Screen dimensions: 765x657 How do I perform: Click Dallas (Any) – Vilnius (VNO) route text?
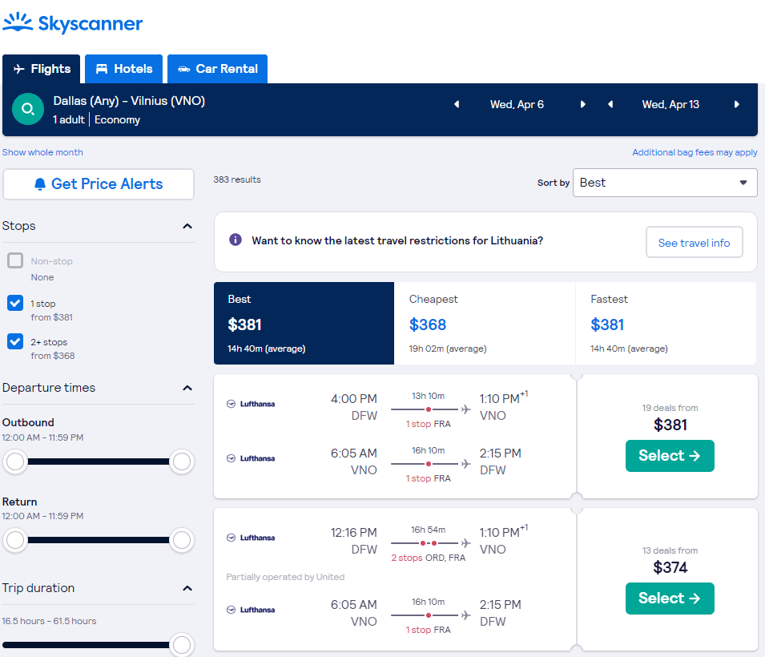click(x=129, y=101)
